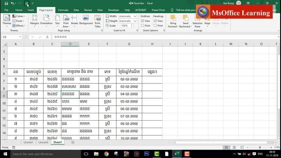The height and width of the screenshot is (158, 281).
Task: Select the Sheet1 sheet tab
Action: coord(58,142)
